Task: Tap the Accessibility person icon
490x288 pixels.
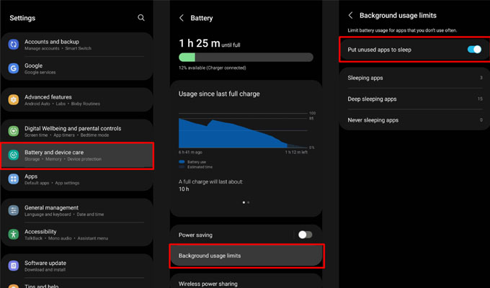Action: coord(14,234)
